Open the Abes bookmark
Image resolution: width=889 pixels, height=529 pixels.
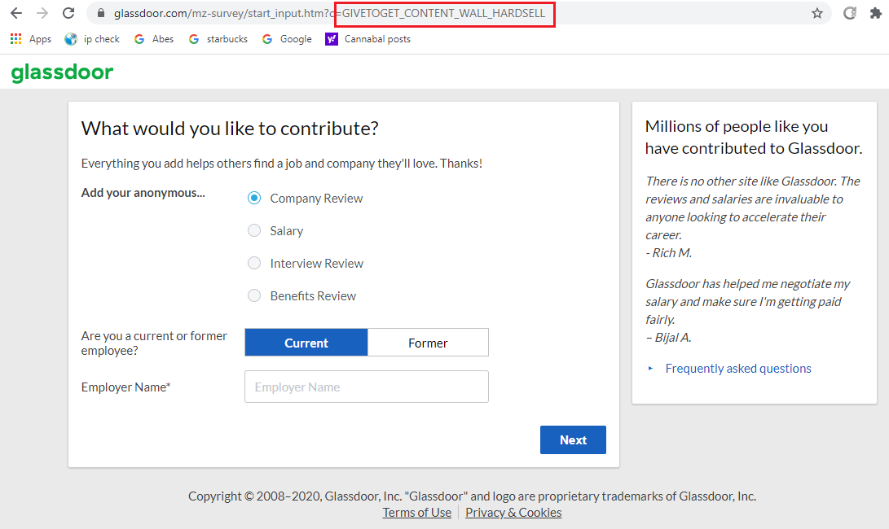point(154,38)
